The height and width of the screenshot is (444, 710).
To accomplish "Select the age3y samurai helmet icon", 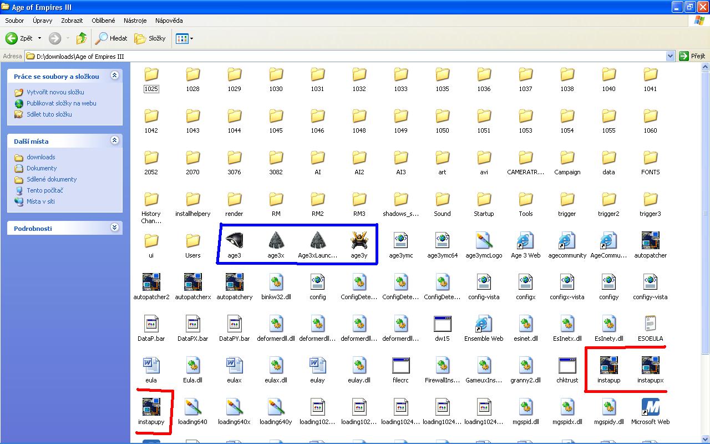I will click(x=359, y=241).
